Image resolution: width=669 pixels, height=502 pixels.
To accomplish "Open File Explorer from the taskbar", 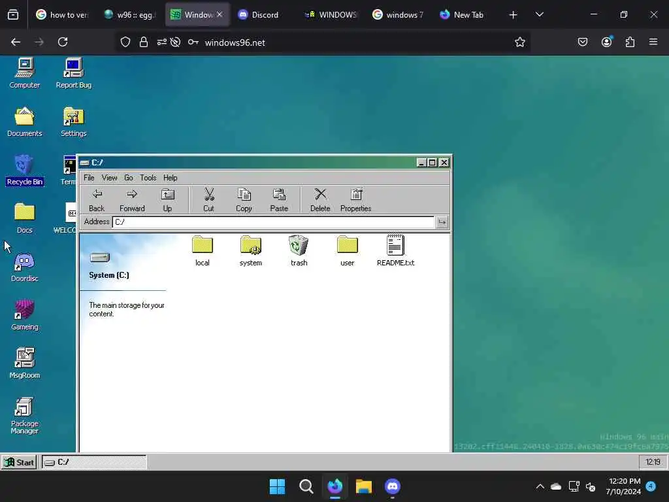I will (363, 486).
